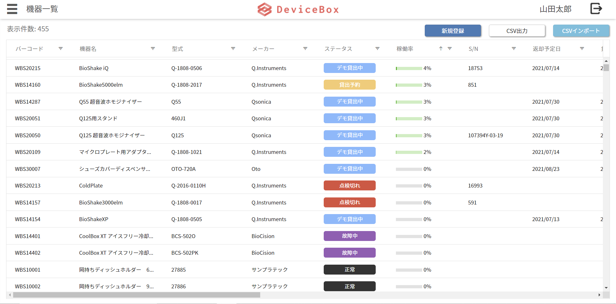The width and height of the screenshot is (616, 304).
Task: Export list with CSV出力 button
Action: click(517, 31)
